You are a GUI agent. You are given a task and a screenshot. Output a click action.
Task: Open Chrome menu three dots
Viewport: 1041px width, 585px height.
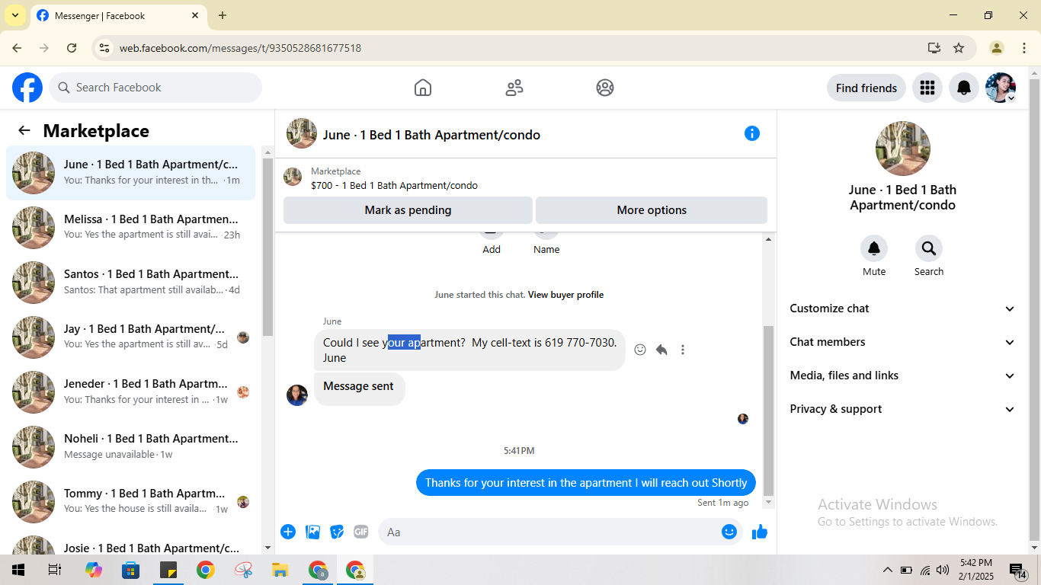click(x=1024, y=48)
